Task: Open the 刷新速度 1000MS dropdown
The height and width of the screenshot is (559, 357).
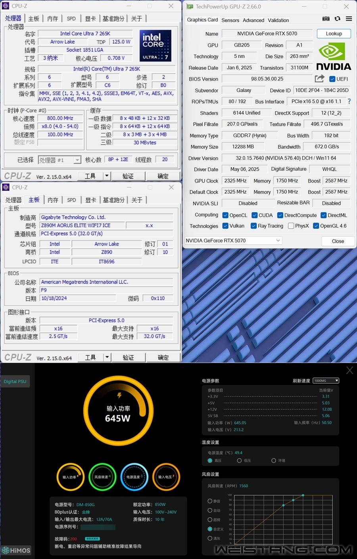Action: [326, 380]
